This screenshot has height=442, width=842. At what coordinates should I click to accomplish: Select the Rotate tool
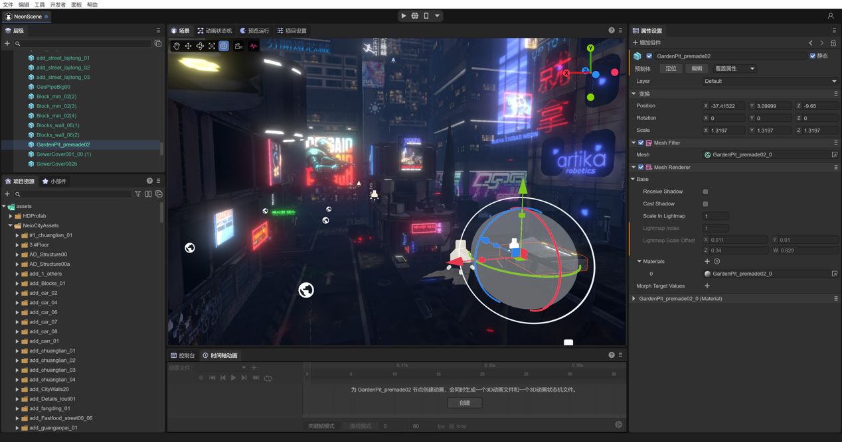[200, 46]
